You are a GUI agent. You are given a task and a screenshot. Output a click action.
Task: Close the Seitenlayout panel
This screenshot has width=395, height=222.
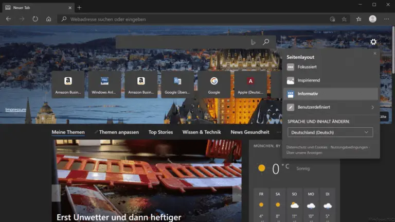375,53
